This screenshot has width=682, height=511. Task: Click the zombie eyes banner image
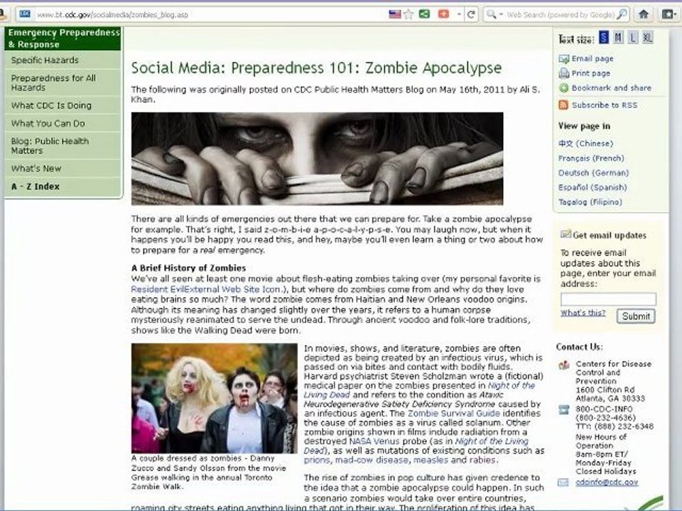point(317,158)
